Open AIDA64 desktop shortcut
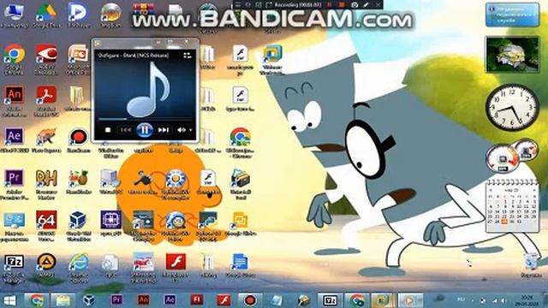The width and height of the screenshot is (548, 308). (x=46, y=225)
